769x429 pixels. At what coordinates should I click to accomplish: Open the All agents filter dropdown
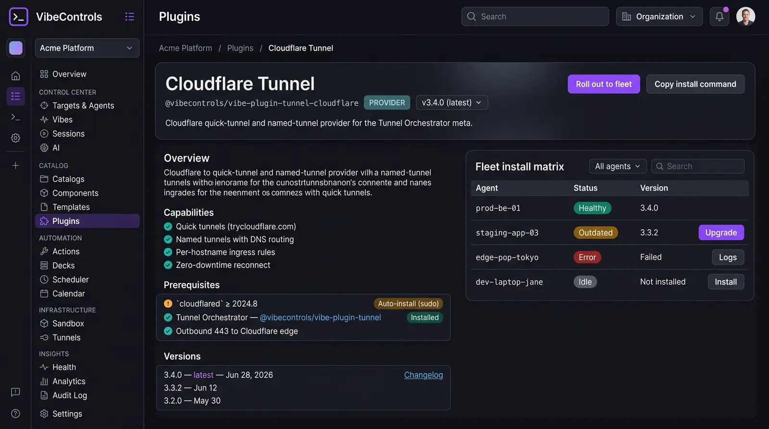[x=618, y=166]
